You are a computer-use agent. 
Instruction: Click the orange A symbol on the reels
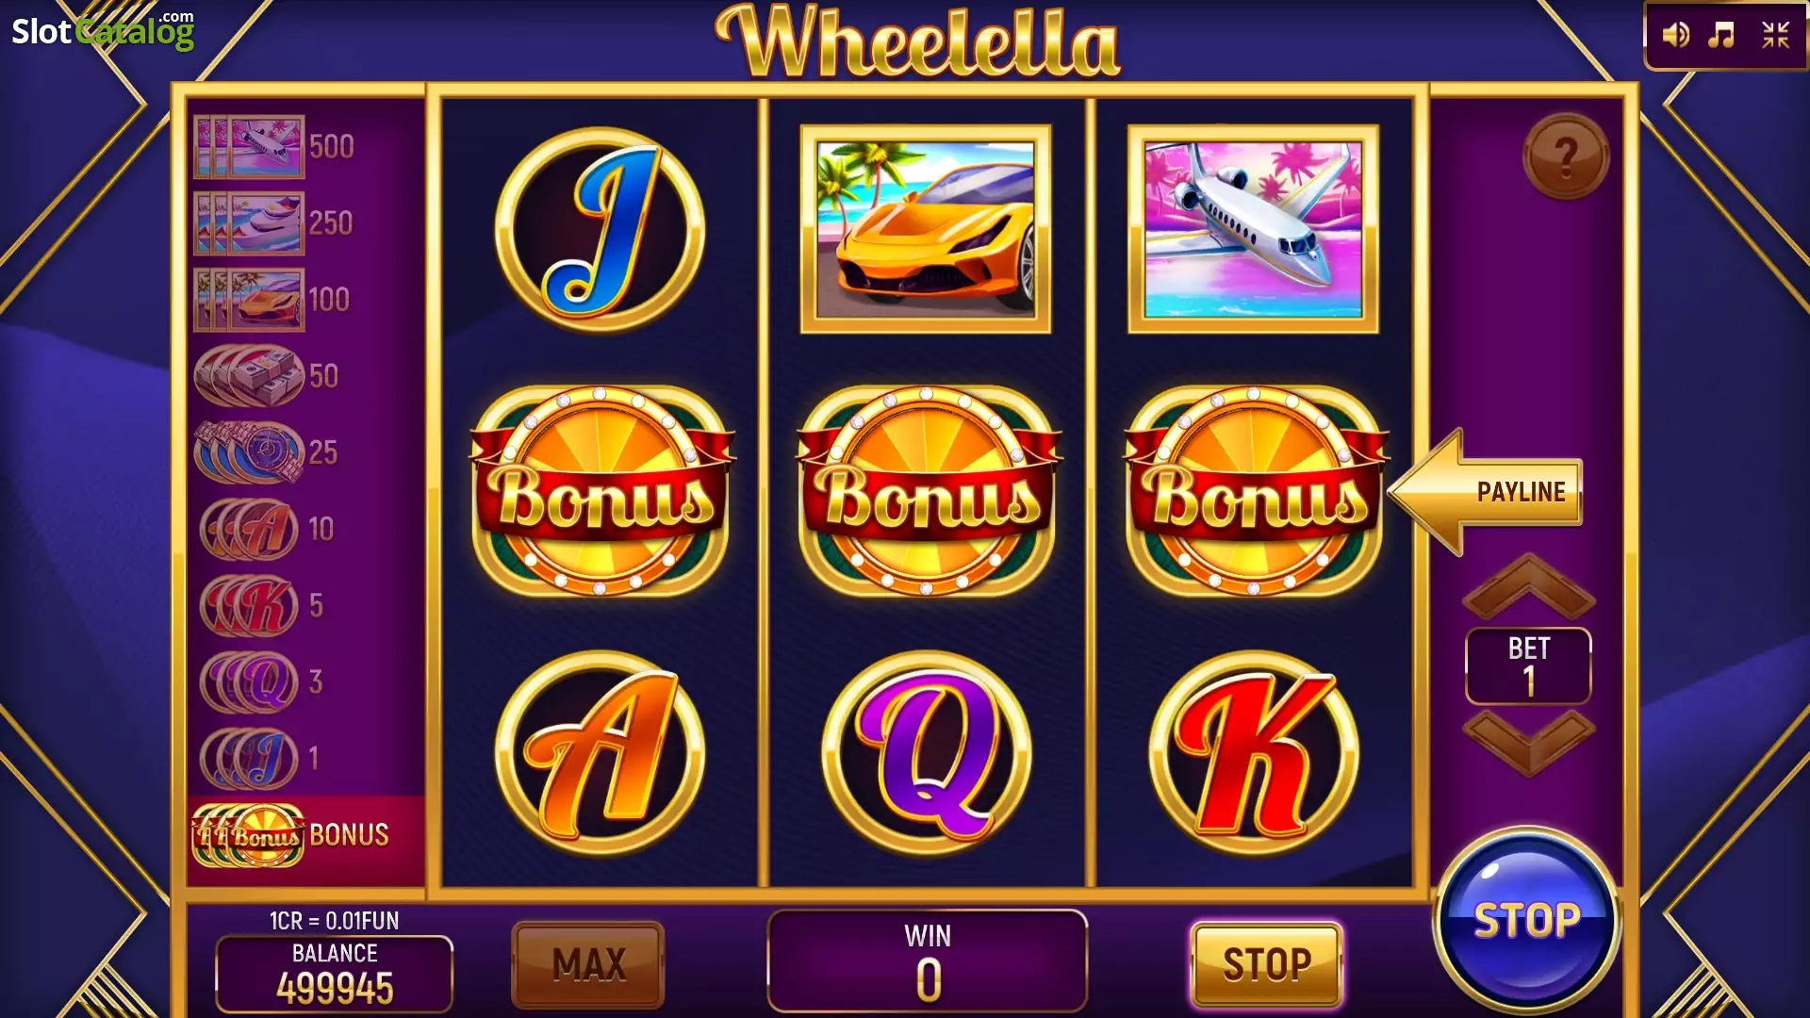(600, 753)
